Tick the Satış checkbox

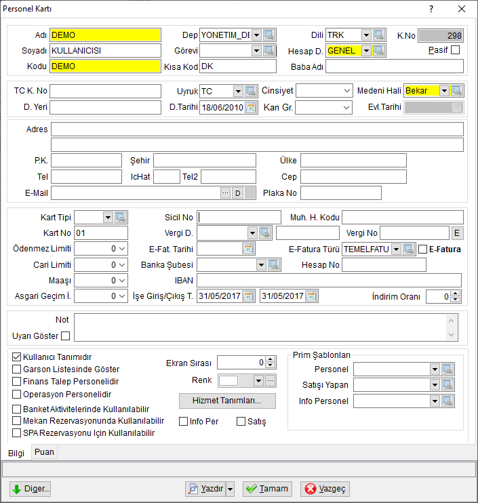coord(241,422)
